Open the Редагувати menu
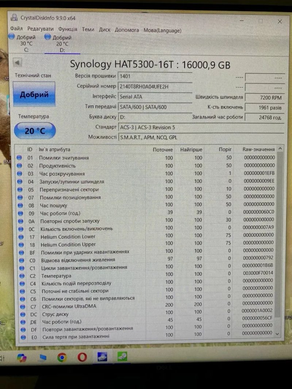This screenshot has width=292, height=389. pos(40,29)
